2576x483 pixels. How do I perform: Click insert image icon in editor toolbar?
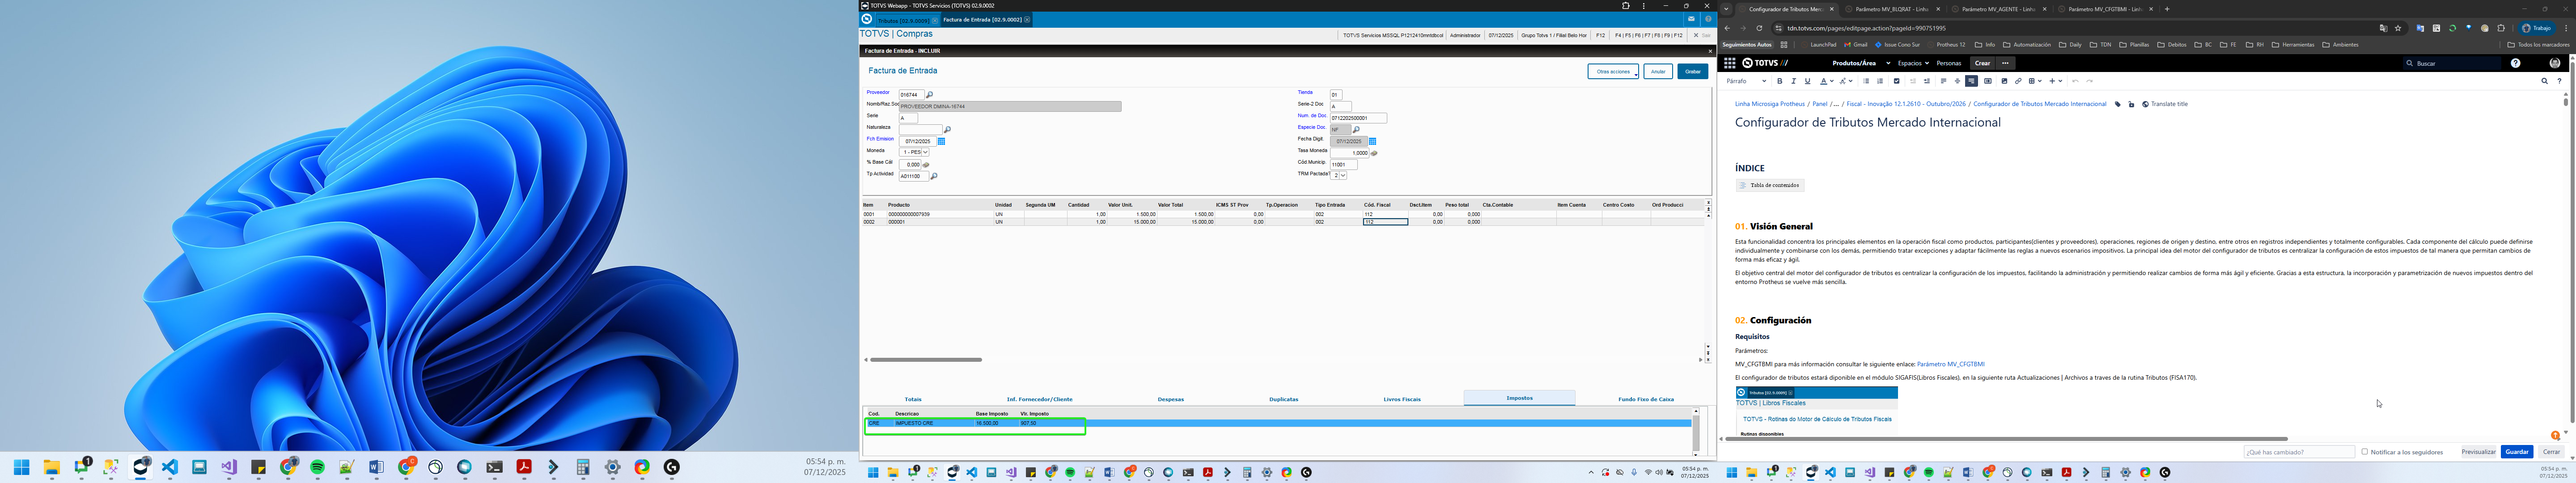[2005, 81]
